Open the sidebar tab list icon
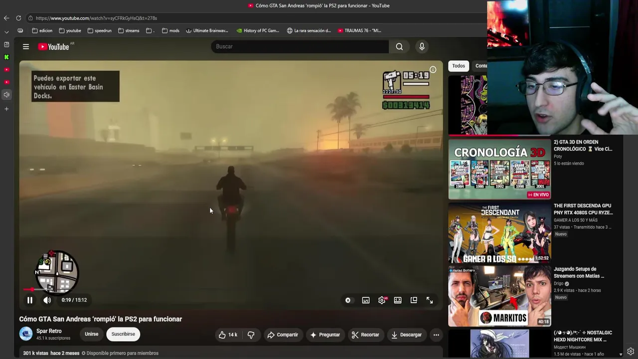The image size is (638, 359). [x=6, y=44]
